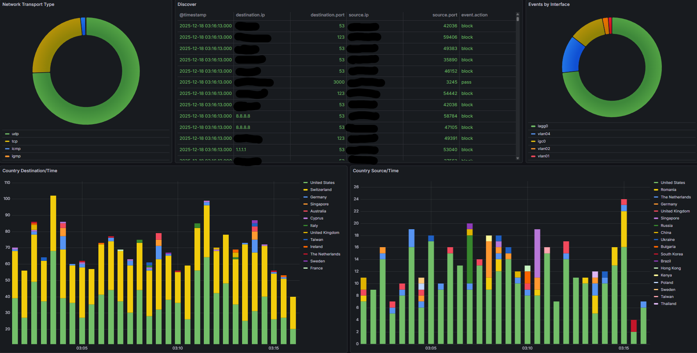Click the vlan01 legend color swatch
This screenshot has width=697, height=353.
click(x=533, y=156)
